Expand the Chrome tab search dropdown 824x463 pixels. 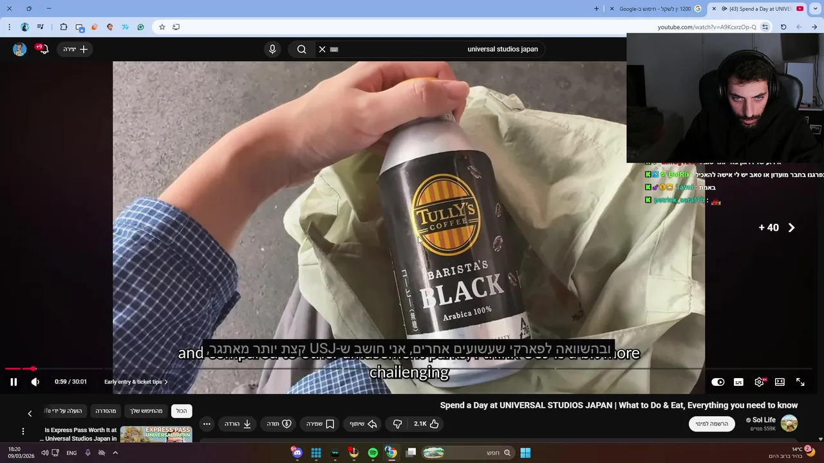[816, 9]
